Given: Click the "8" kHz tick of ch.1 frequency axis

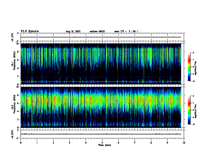Looking at the screenshot, I should pos(18,52).
